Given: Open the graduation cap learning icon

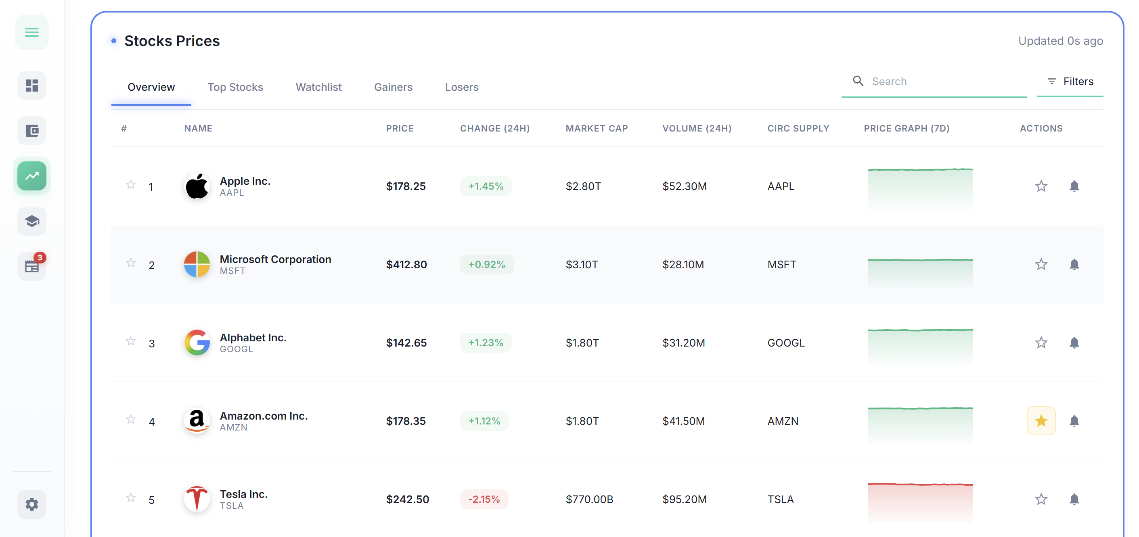Looking at the screenshot, I should [32, 221].
